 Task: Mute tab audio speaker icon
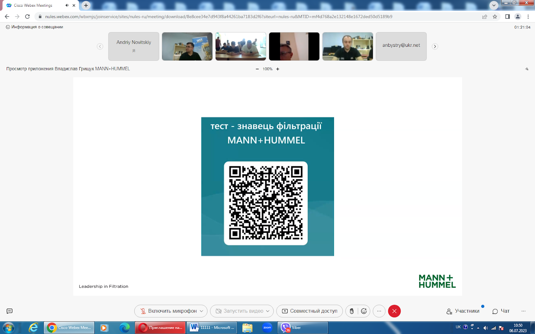pyautogui.click(x=67, y=5)
